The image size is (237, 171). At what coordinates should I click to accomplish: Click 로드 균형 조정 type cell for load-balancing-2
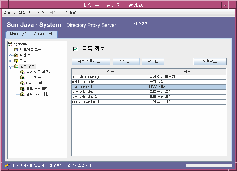pos(187,97)
